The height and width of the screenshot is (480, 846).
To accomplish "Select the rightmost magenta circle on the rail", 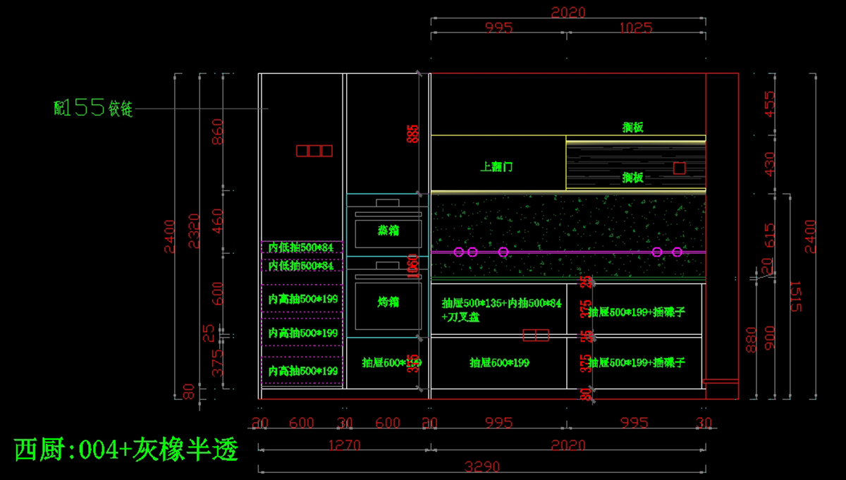I will 677,252.
